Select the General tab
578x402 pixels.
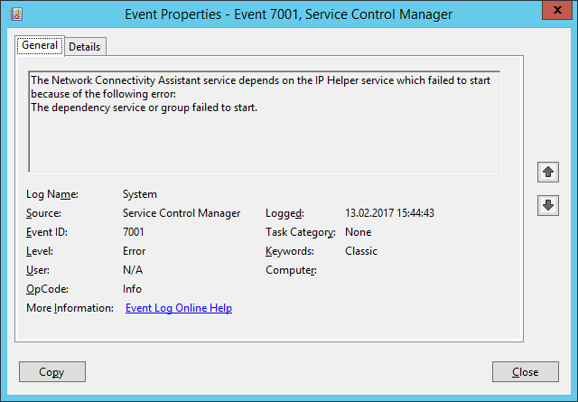pos(39,45)
